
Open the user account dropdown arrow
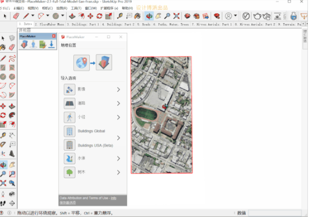[x=235, y=16]
